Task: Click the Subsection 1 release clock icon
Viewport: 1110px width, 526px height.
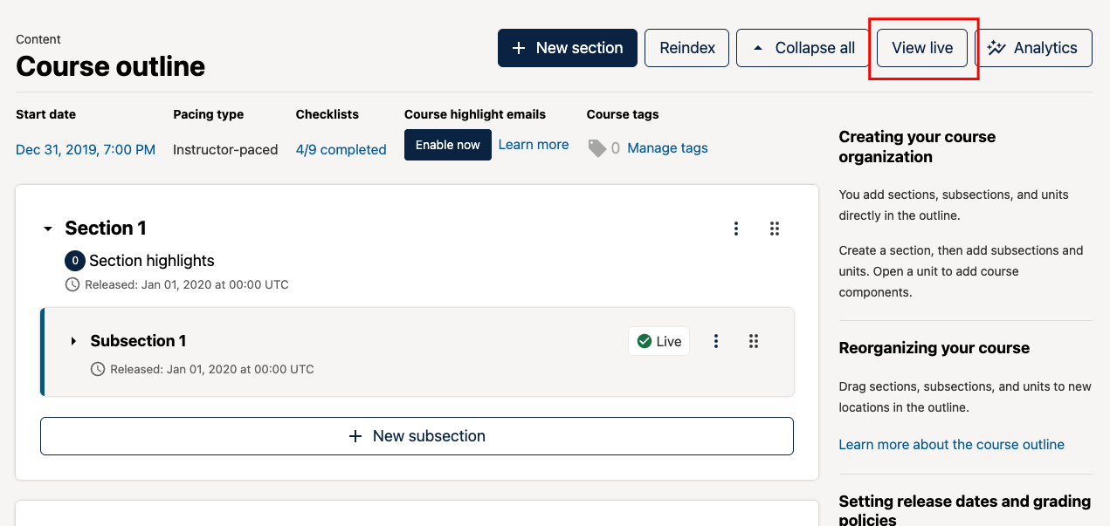Action: tap(98, 369)
